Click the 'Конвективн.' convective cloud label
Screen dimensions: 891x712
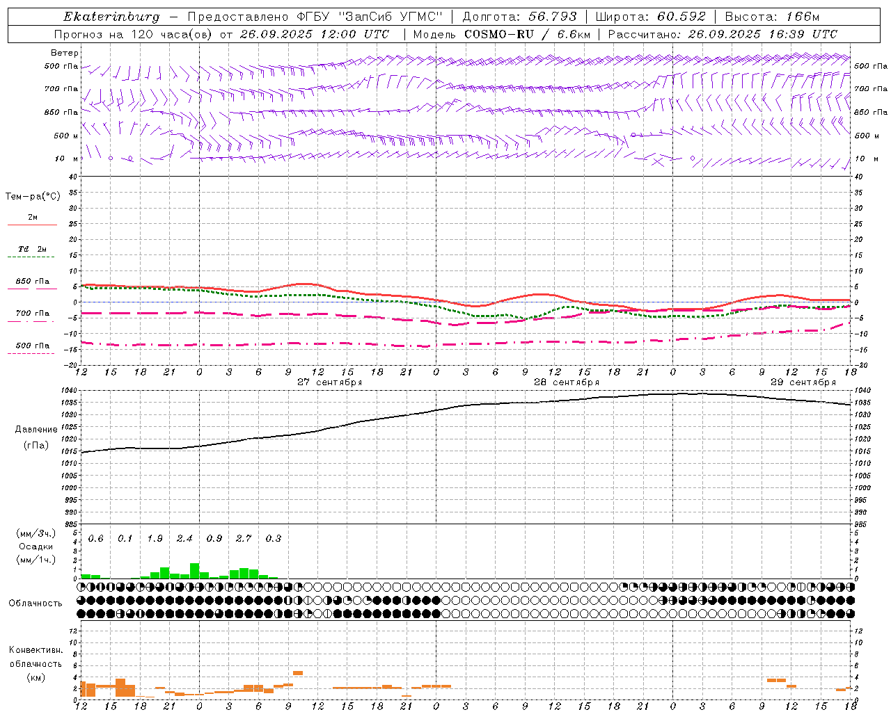click(x=36, y=650)
